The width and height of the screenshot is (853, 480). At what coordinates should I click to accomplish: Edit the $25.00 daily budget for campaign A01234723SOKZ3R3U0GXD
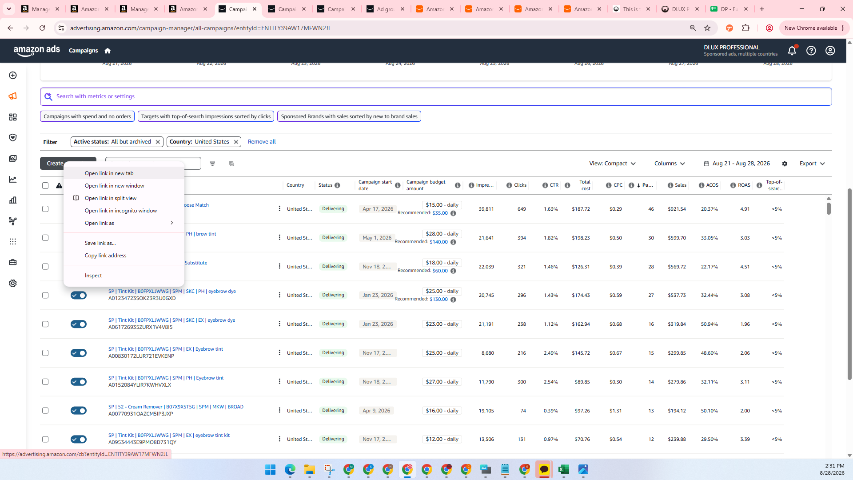coord(442,291)
